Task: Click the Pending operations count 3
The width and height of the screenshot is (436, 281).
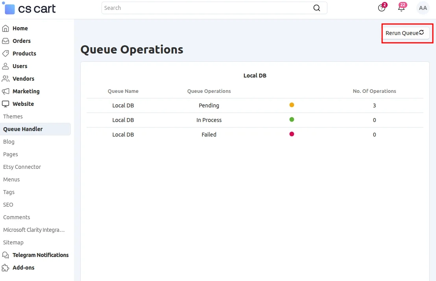Action: coord(374,105)
